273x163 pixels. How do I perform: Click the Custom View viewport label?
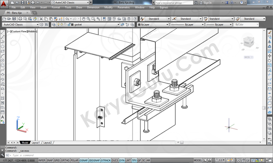(19, 31)
